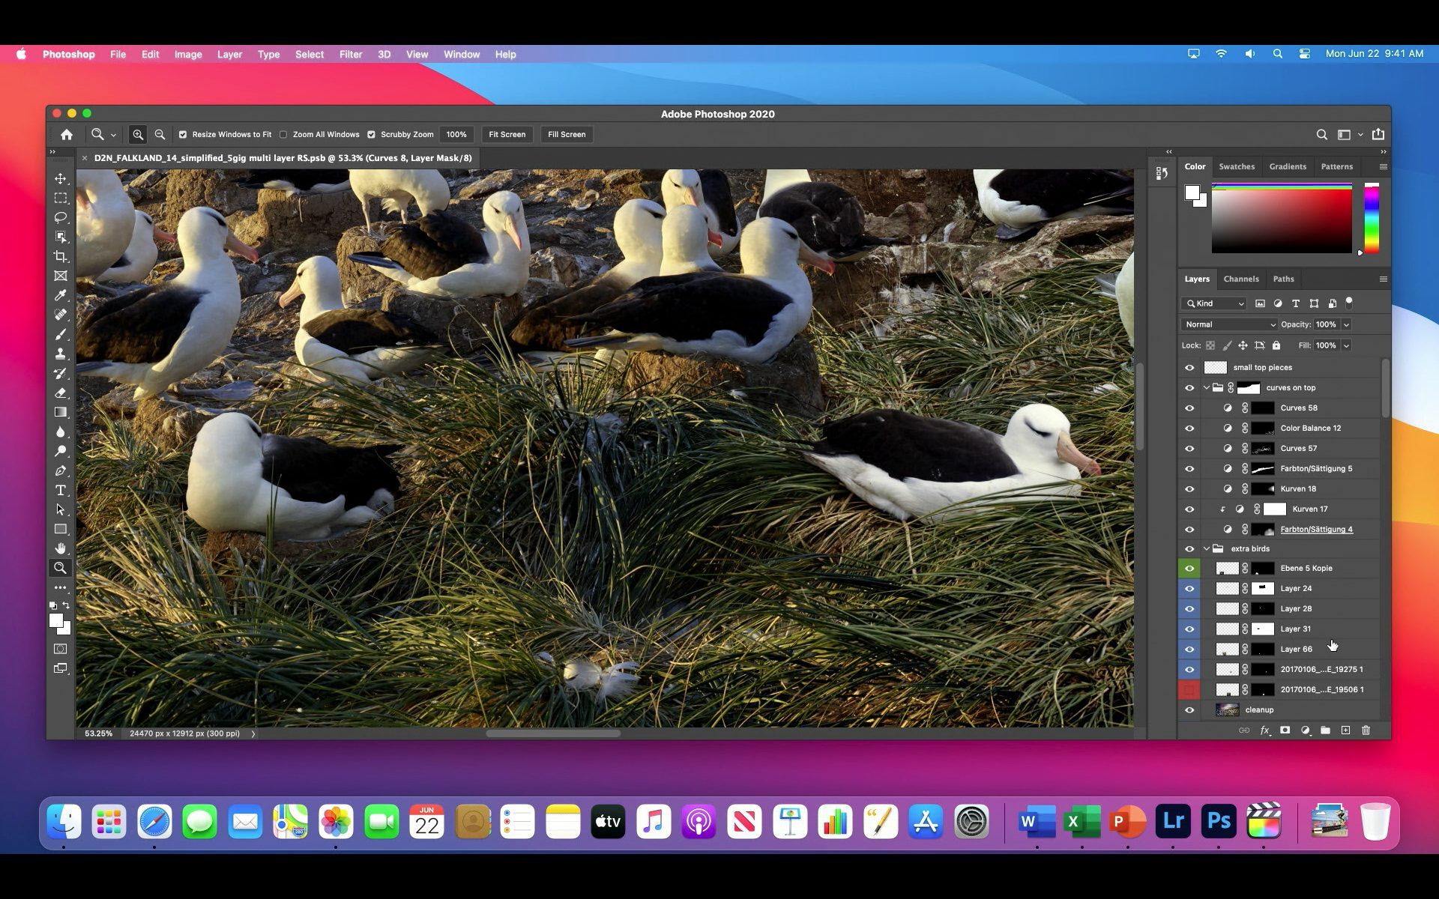Open the Window menu
The image size is (1439, 899).
pyautogui.click(x=461, y=54)
